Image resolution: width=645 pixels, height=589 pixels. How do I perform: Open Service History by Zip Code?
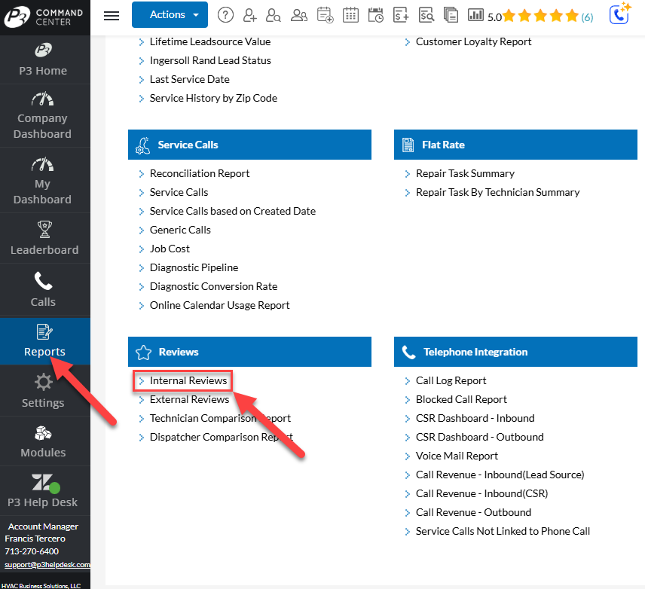pos(213,99)
